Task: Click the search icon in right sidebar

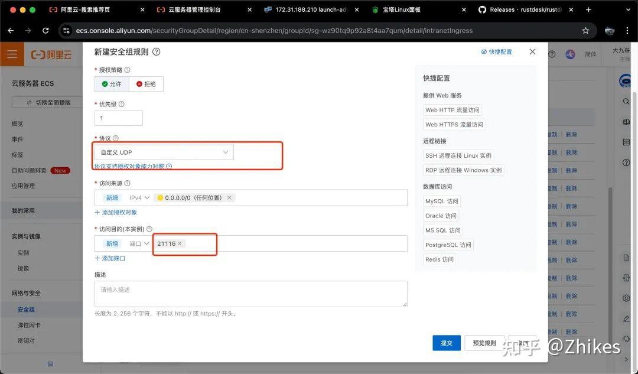Action: coord(626,101)
